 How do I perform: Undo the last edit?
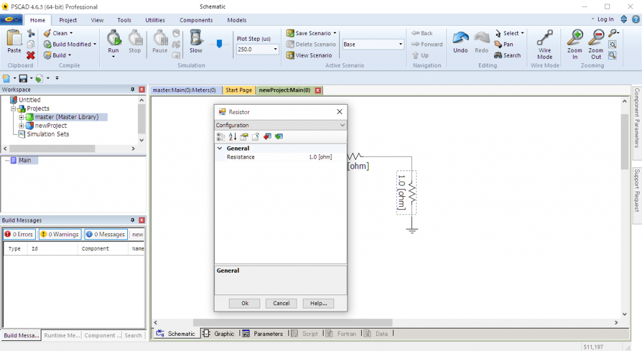pyautogui.click(x=461, y=41)
